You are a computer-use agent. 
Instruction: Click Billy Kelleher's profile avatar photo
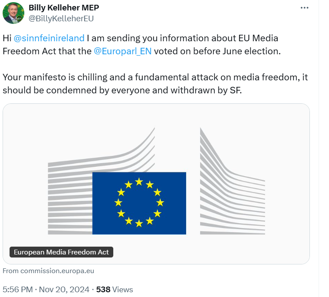point(13,13)
